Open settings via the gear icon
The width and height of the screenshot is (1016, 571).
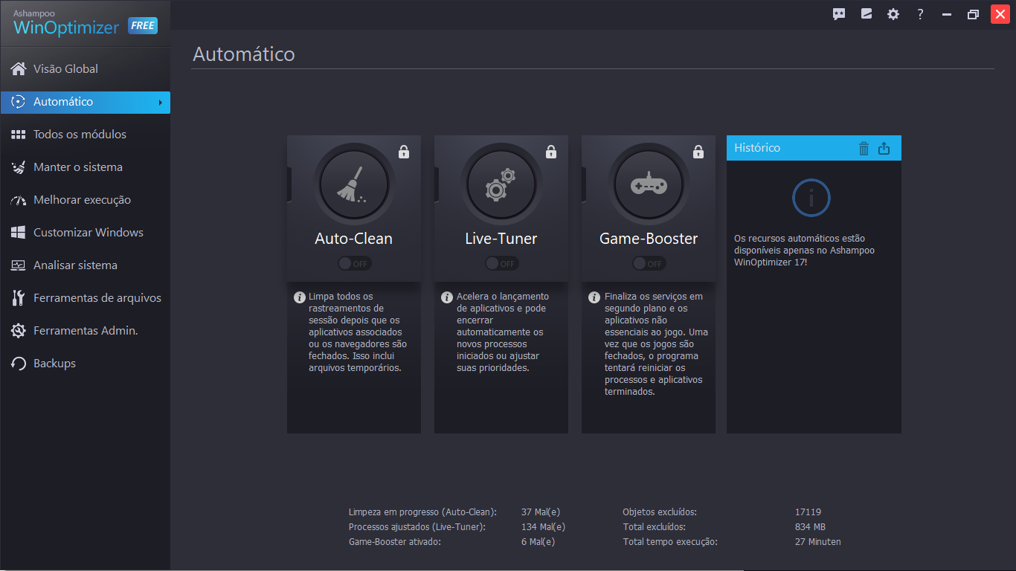[893, 14]
